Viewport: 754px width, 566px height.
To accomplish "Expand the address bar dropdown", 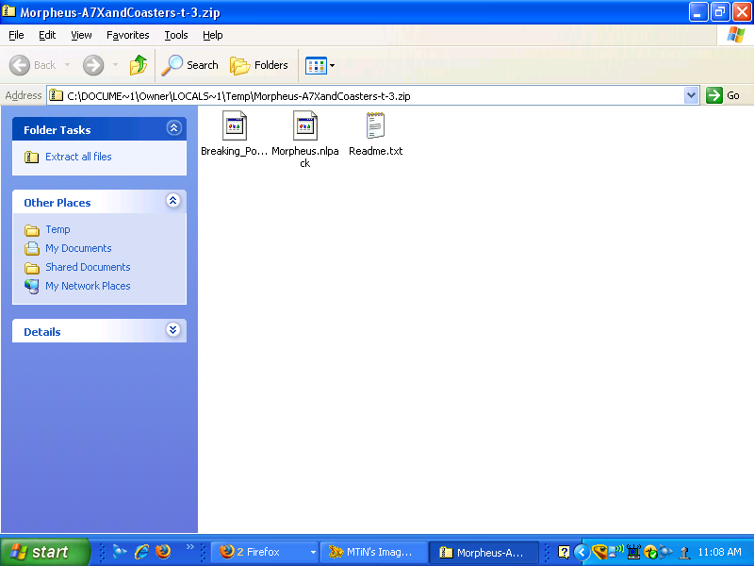I will point(691,95).
